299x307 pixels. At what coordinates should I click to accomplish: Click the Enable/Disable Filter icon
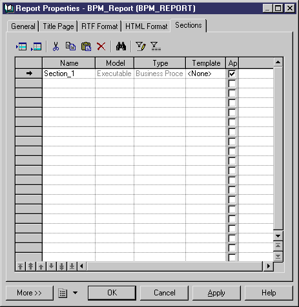click(x=156, y=46)
